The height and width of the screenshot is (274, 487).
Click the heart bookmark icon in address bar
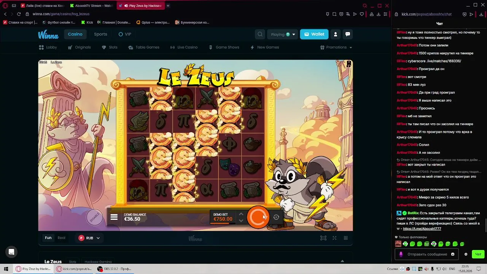(362, 14)
